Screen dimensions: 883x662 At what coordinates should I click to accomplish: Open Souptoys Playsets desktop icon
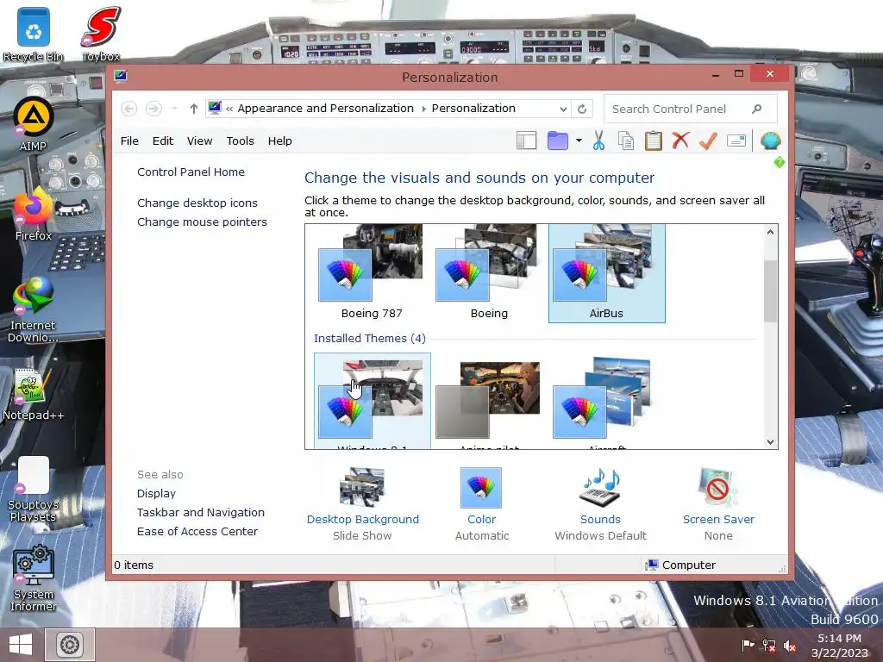pyautogui.click(x=34, y=490)
